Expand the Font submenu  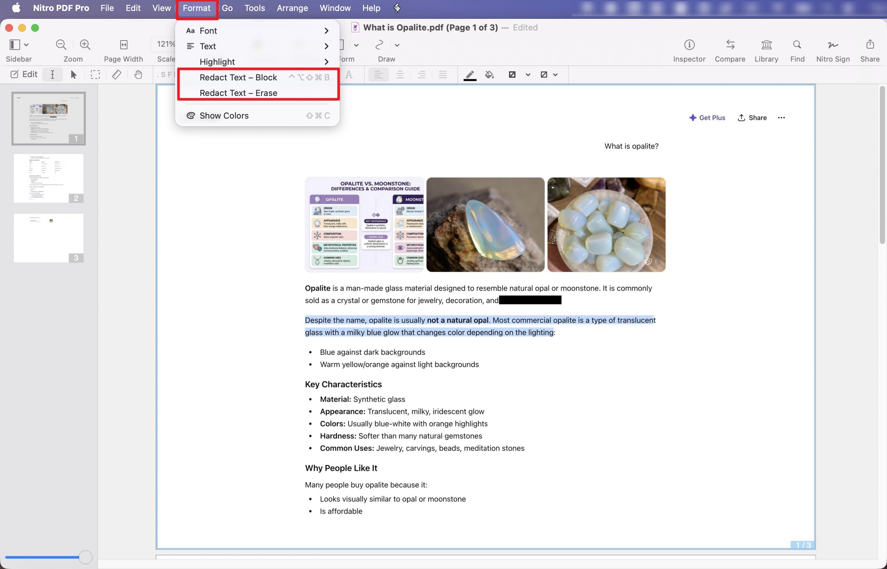[x=257, y=31]
